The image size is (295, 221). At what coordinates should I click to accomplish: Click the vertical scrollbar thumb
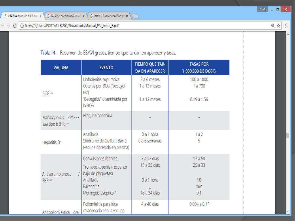[x=288, y=135]
